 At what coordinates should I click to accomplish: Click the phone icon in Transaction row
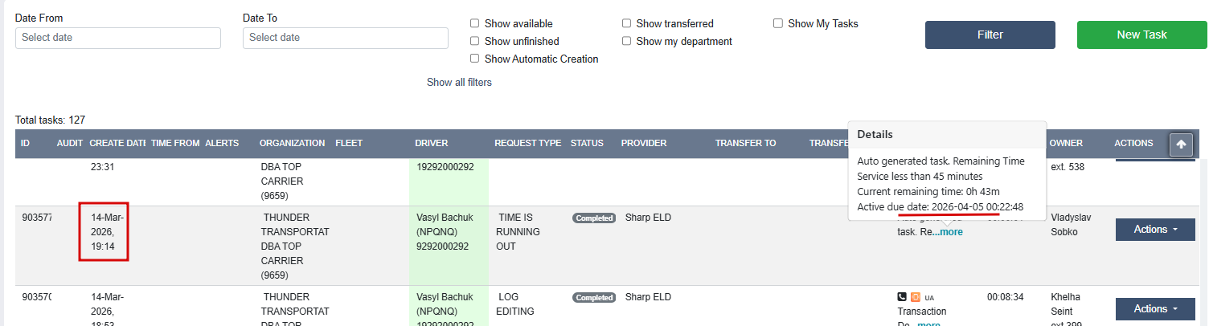click(x=903, y=297)
